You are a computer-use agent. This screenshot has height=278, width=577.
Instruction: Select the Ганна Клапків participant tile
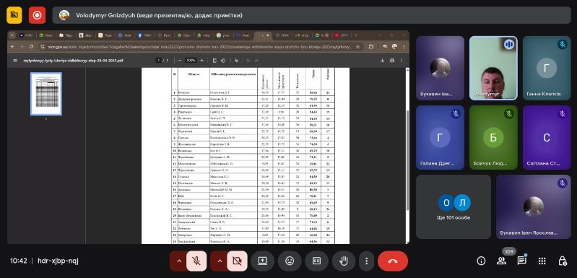pyautogui.click(x=547, y=68)
